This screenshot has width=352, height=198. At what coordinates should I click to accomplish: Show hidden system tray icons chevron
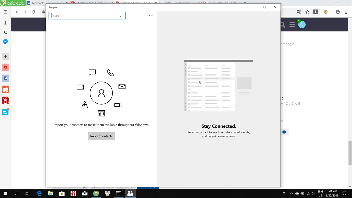[x=291, y=193]
